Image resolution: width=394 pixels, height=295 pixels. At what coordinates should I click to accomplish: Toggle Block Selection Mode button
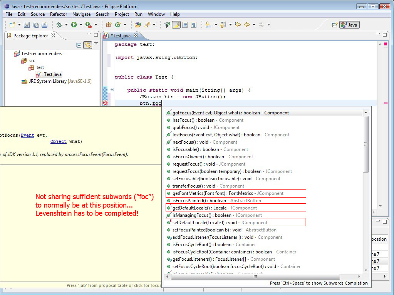pyautogui.click(x=185, y=25)
